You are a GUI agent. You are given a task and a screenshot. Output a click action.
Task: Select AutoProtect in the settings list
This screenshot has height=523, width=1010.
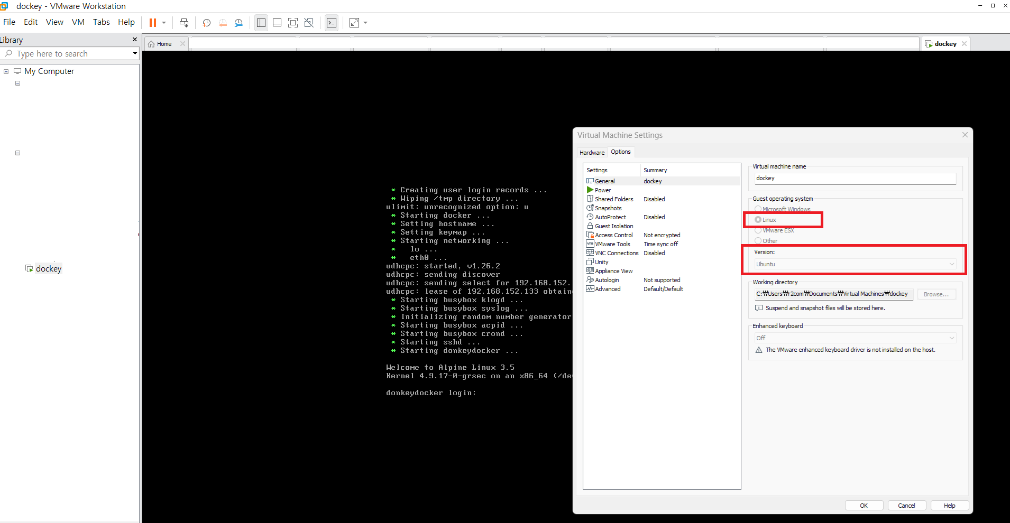coord(662,217)
